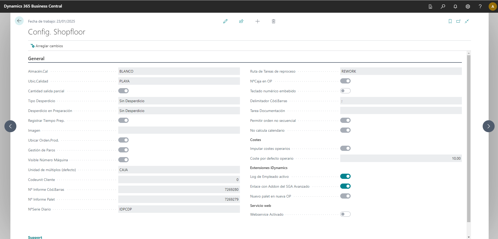Click the bookmark icon
The width and height of the screenshot is (498, 239).
450,21
